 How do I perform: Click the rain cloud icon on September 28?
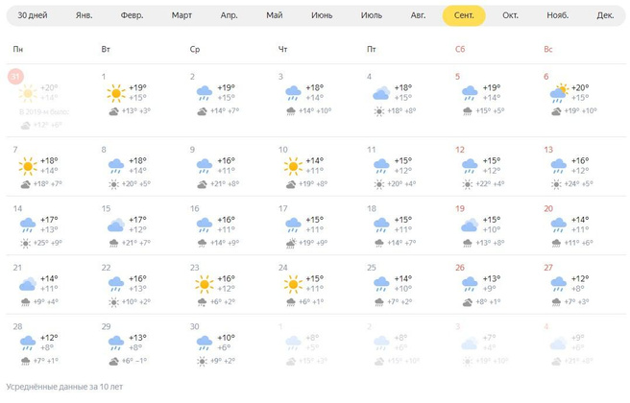(28, 343)
